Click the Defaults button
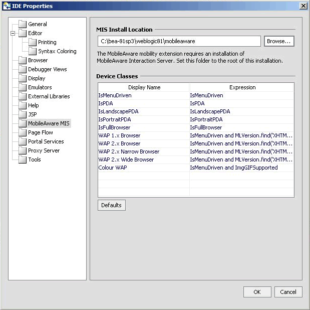Screen dimensions: 310x310 click(x=112, y=205)
